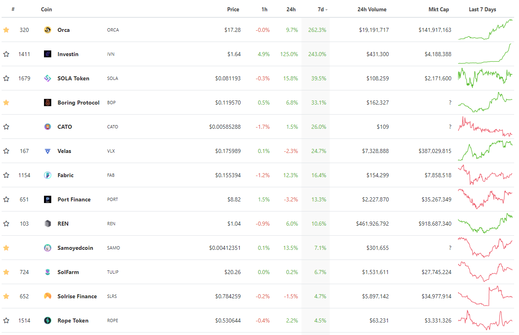
Task: Star the Velas coin row
Action: (6, 151)
